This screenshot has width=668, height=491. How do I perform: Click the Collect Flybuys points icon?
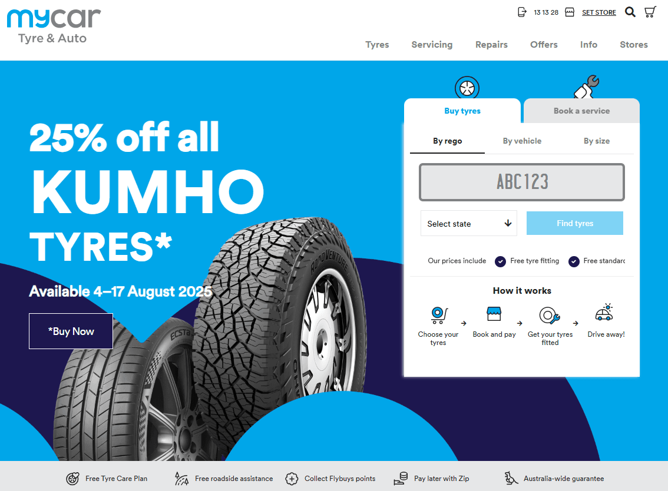(x=292, y=479)
